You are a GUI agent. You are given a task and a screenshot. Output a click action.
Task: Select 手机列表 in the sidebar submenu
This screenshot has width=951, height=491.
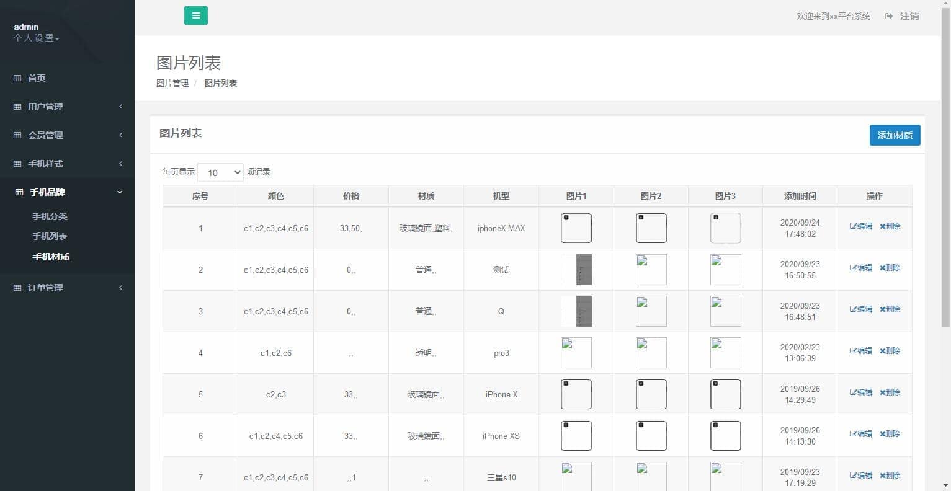50,236
